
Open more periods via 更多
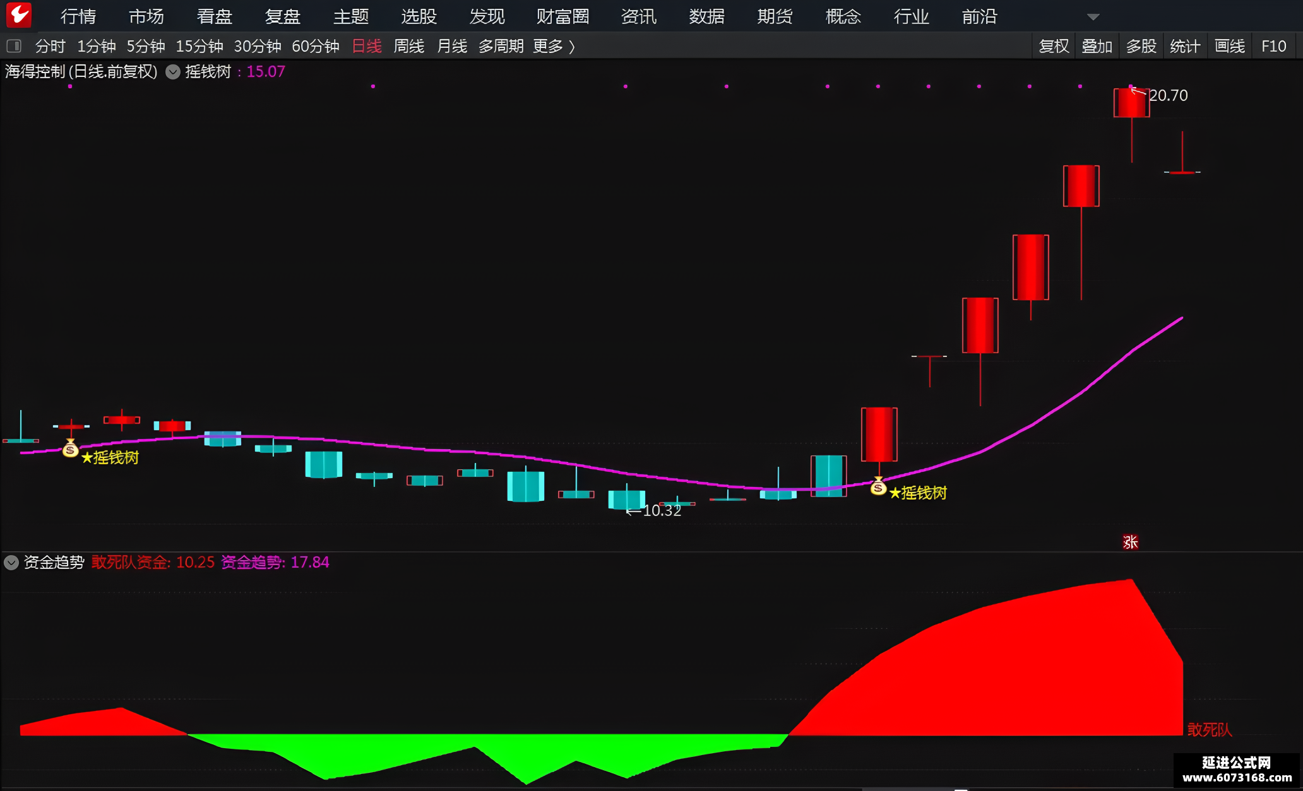[554, 46]
